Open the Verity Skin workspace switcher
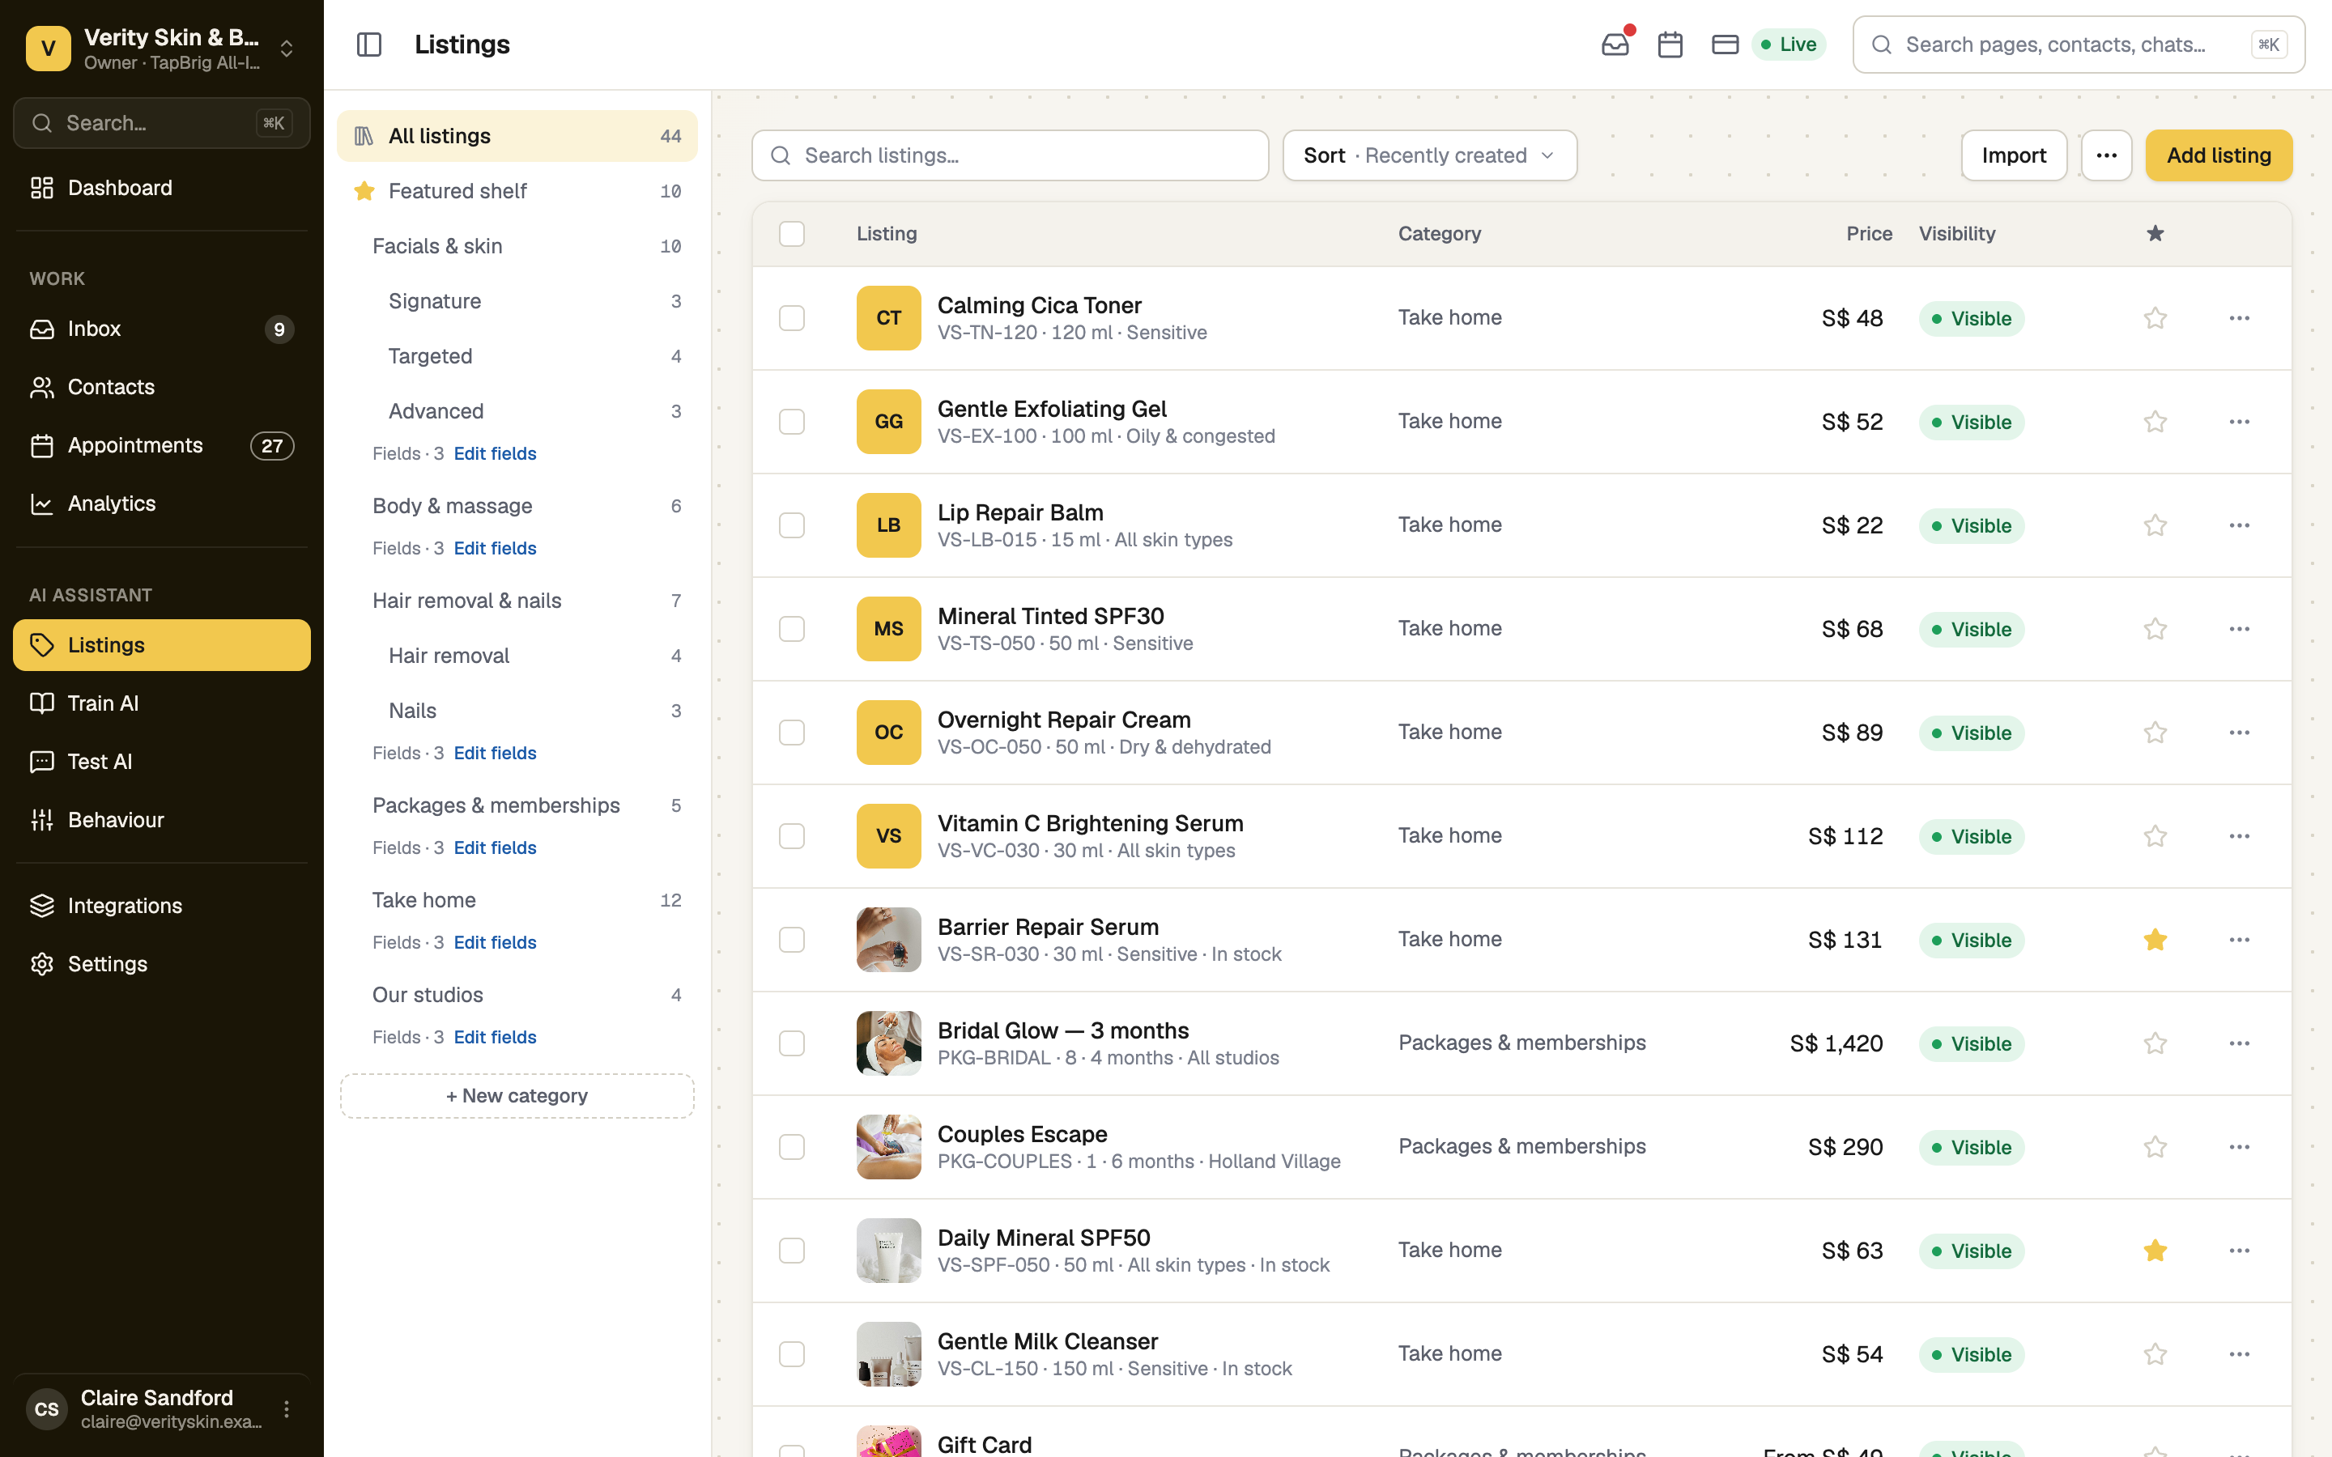2332x1457 pixels. [162, 49]
